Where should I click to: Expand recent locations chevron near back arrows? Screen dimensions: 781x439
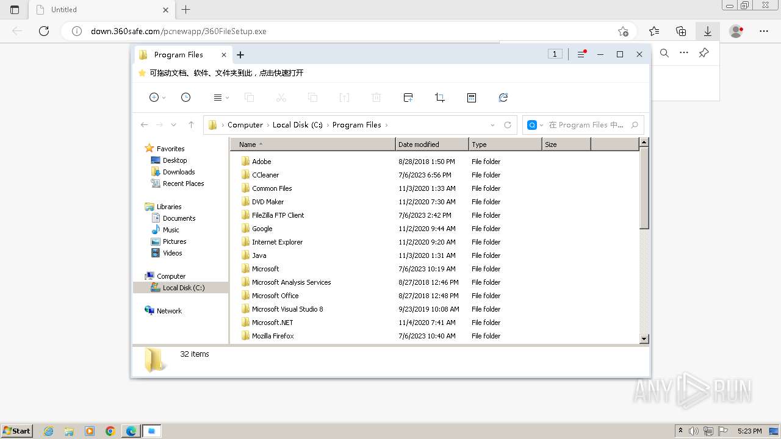(174, 125)
